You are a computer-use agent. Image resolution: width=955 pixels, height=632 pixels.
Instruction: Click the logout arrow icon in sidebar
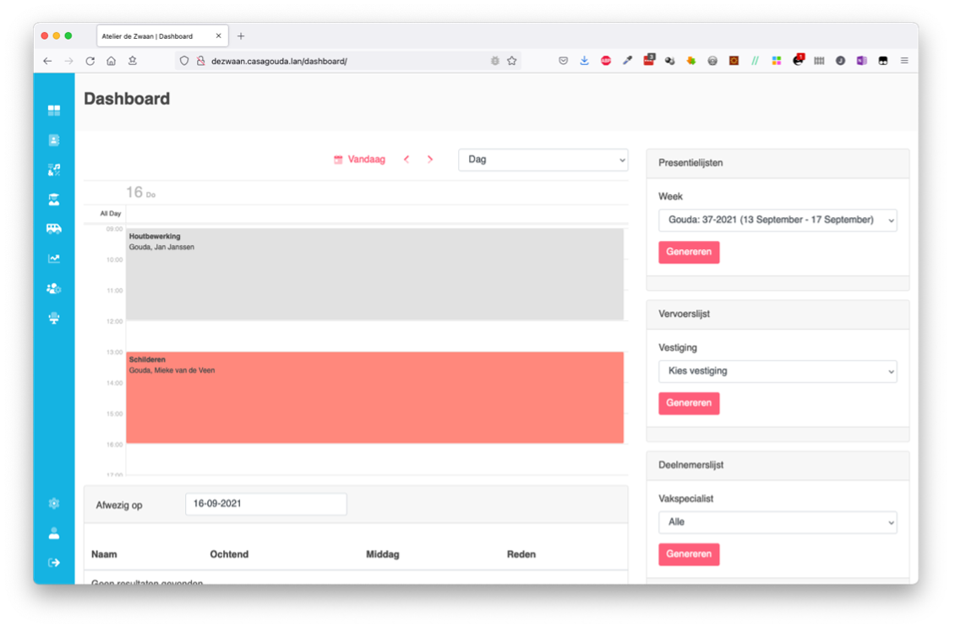54,563
